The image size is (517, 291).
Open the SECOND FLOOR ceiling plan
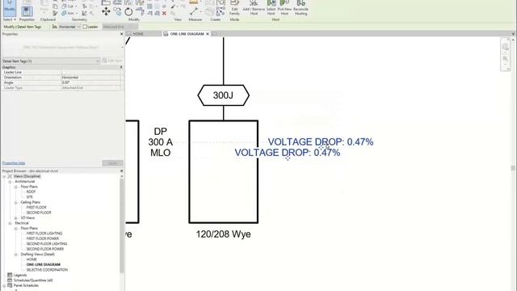[39, 213]
